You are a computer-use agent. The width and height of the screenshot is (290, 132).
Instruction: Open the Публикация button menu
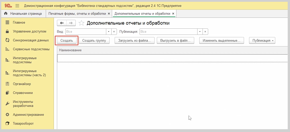[262, 41]
